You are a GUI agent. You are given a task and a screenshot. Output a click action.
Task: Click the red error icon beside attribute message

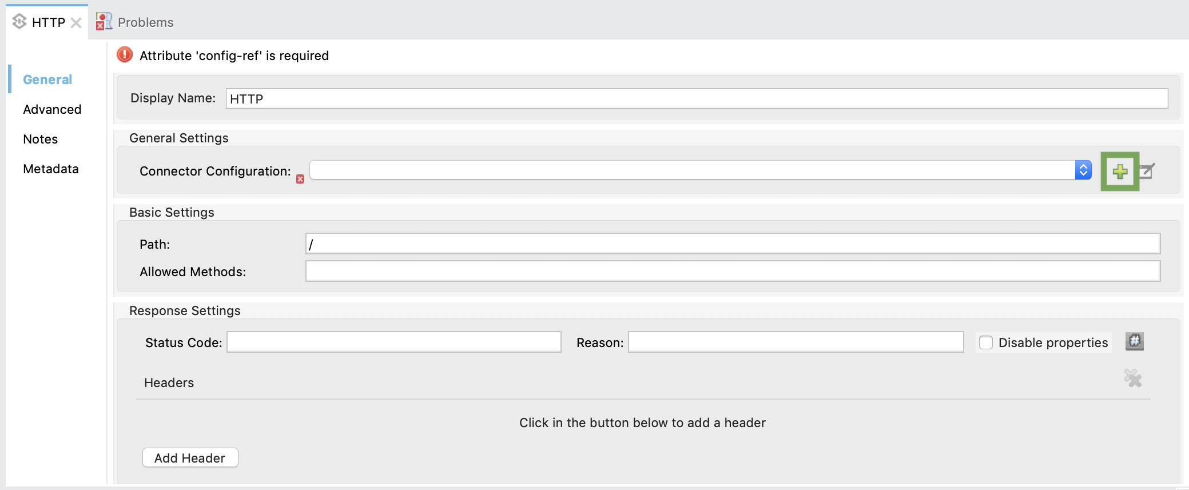[124, 55]
